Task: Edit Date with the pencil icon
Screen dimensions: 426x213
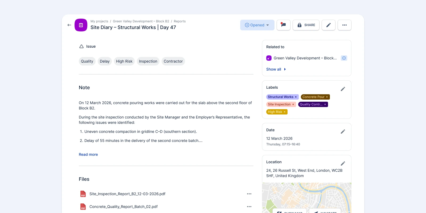Action: click(343, 132)
